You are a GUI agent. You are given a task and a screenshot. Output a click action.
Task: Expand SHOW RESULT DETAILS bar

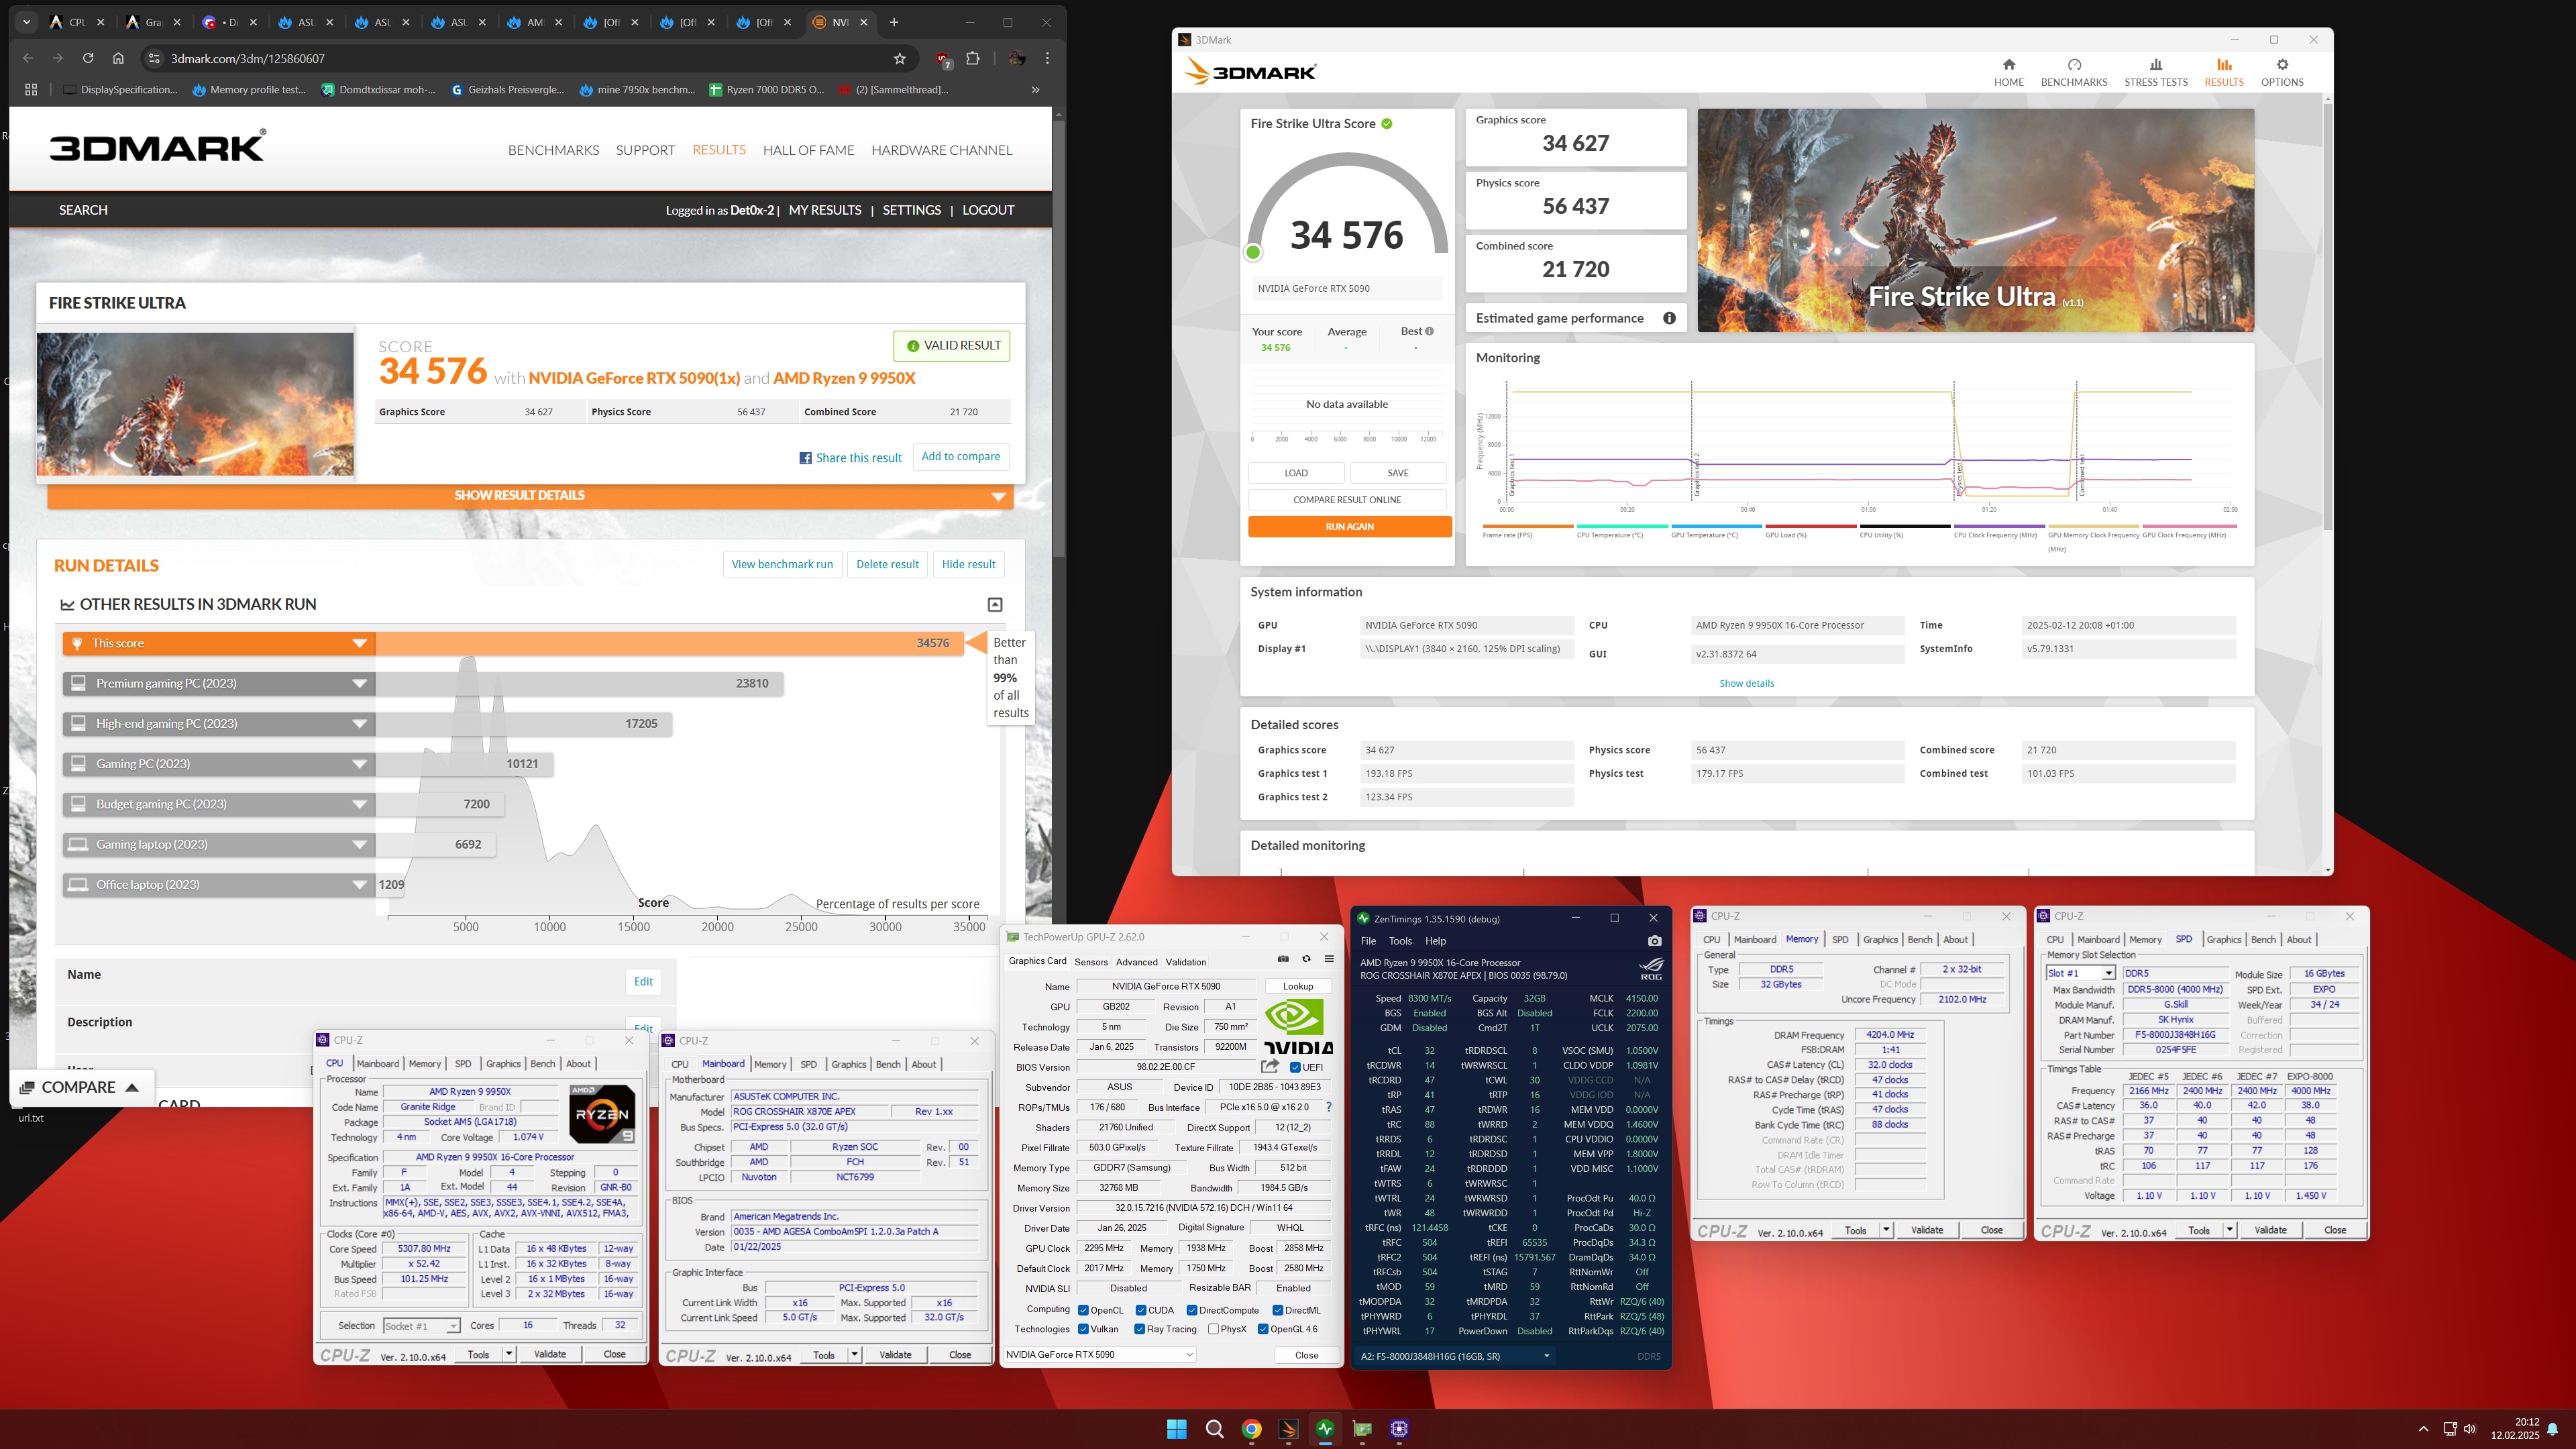pyautogui.click(x=530, y=495)
